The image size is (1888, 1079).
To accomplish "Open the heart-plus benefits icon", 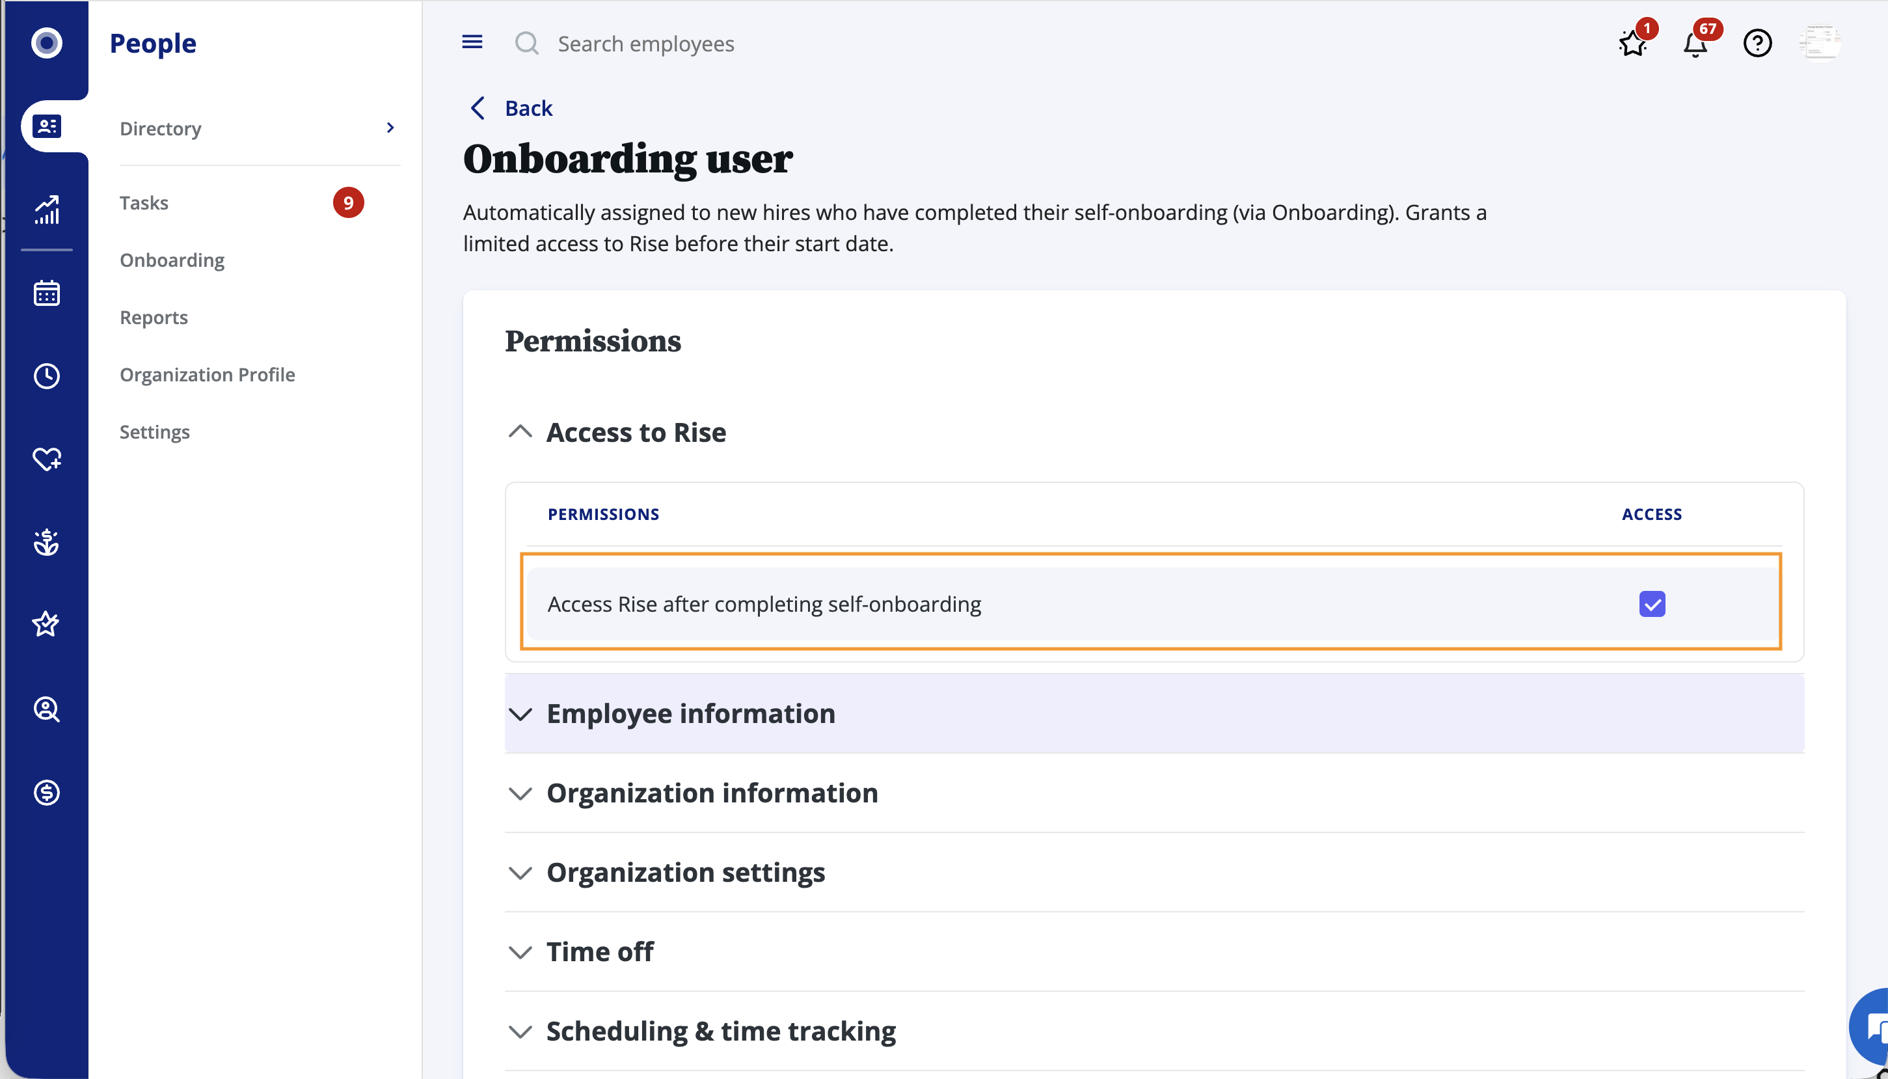I will (x=47, y=459).
